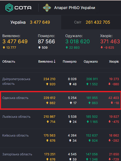Viewport: 121px width, 161px height.
Task: Click the green arrow beside 1 165
Action: (88, 122)
